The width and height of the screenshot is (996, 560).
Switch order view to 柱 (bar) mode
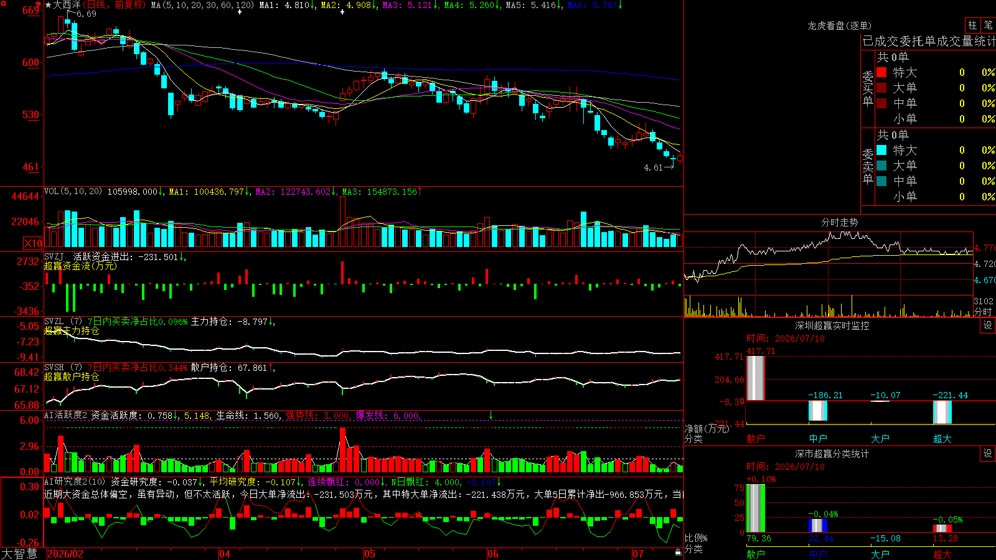pyautogui.click(x=972, y=25)
